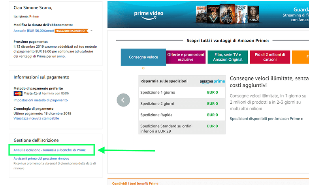Click the leftmost show poster in the banner
309x185 pixels.
[202, 14]
